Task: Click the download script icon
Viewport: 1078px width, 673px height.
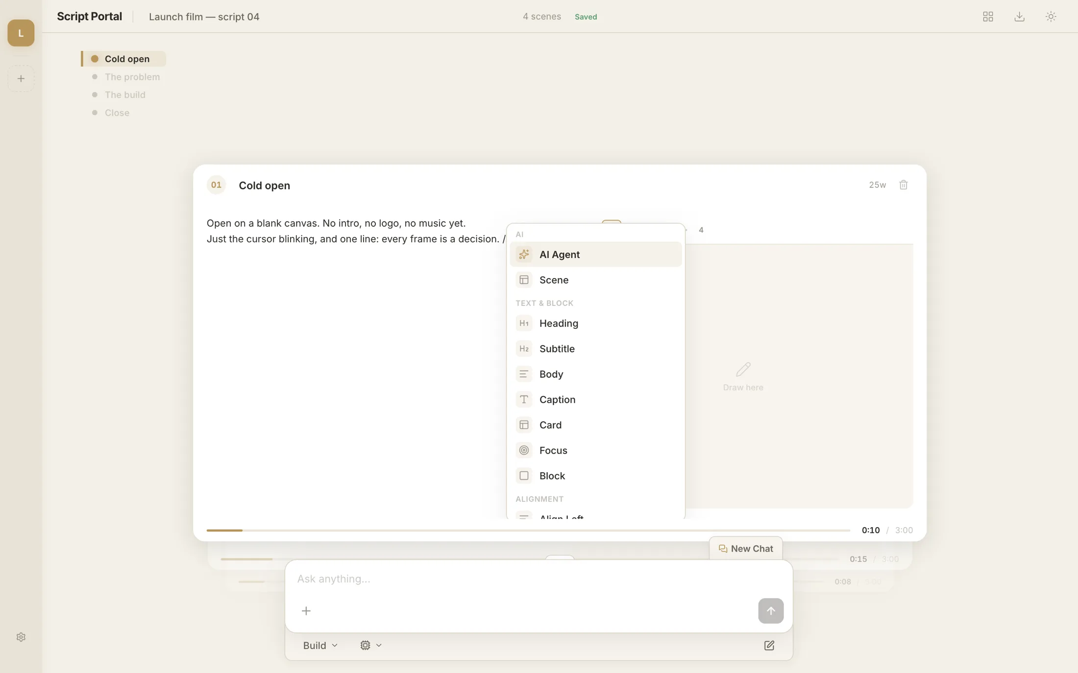Action: [1019, 17]
